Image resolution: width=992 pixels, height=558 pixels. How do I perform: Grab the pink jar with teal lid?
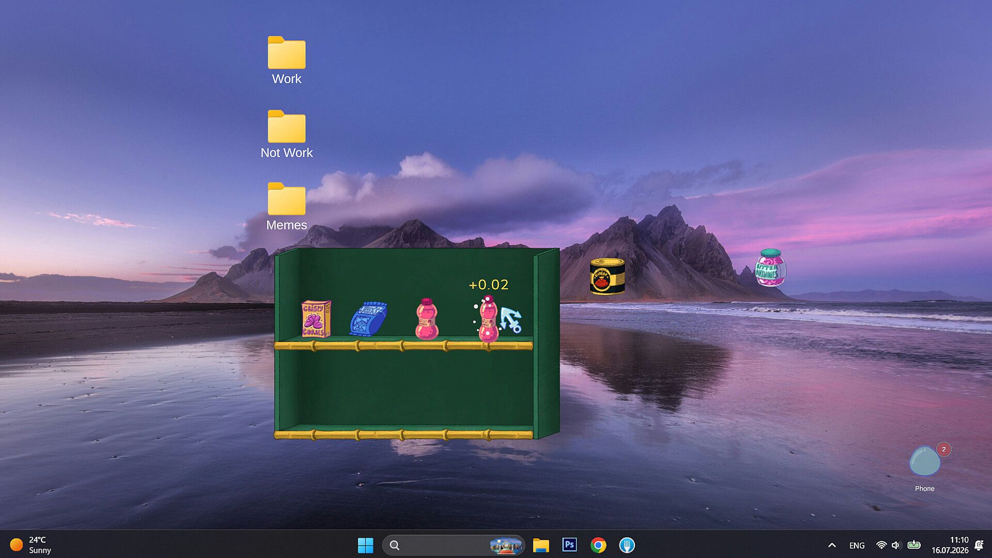pos(770,268)
